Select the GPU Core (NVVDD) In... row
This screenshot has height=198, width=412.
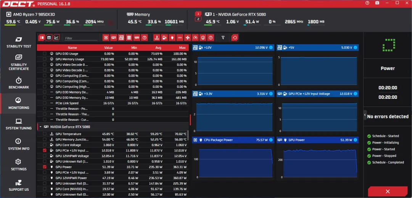[x=113, y=189]
